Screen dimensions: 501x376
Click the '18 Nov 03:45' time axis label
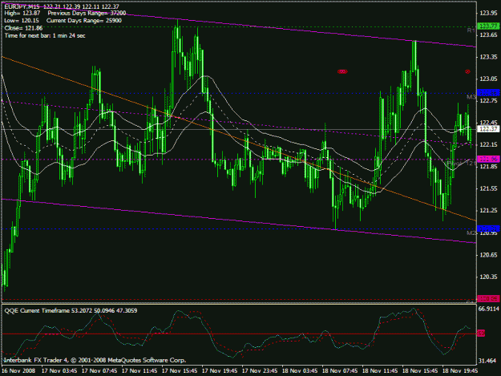click(x=300, y=371)
